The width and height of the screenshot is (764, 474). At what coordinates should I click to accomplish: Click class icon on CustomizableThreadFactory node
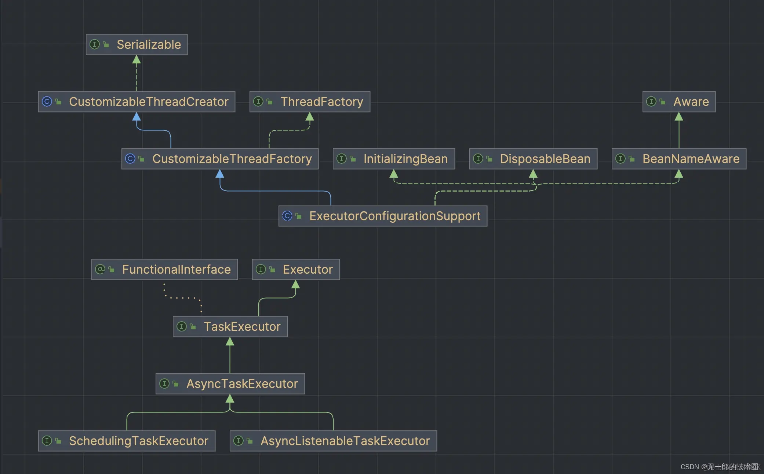click(x=130, y=159)
